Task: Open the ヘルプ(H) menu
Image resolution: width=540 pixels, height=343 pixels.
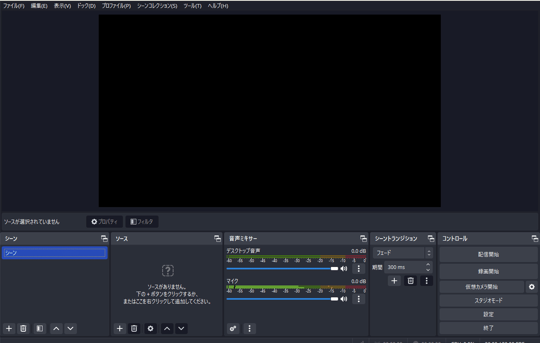Action: coord(218,6)
